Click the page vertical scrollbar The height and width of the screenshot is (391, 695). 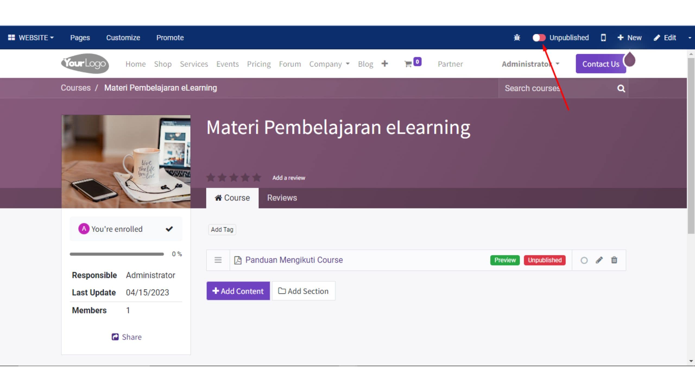tap(691, 146)
